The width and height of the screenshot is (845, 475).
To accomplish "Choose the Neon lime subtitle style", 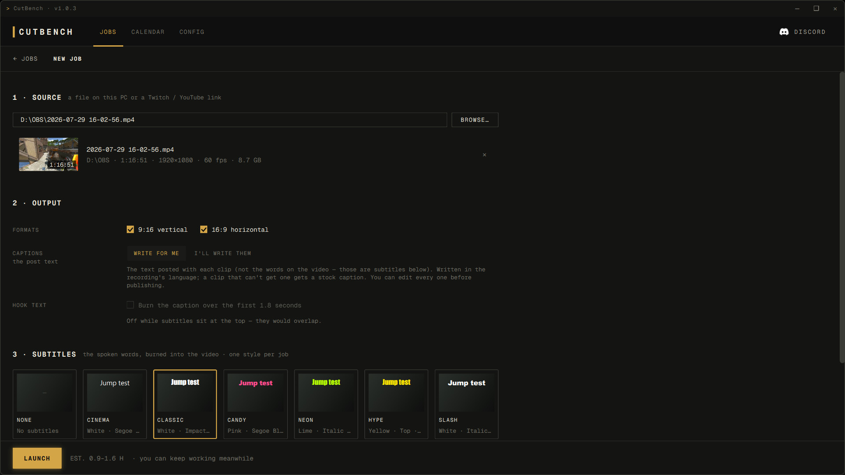I will (326, 404).
